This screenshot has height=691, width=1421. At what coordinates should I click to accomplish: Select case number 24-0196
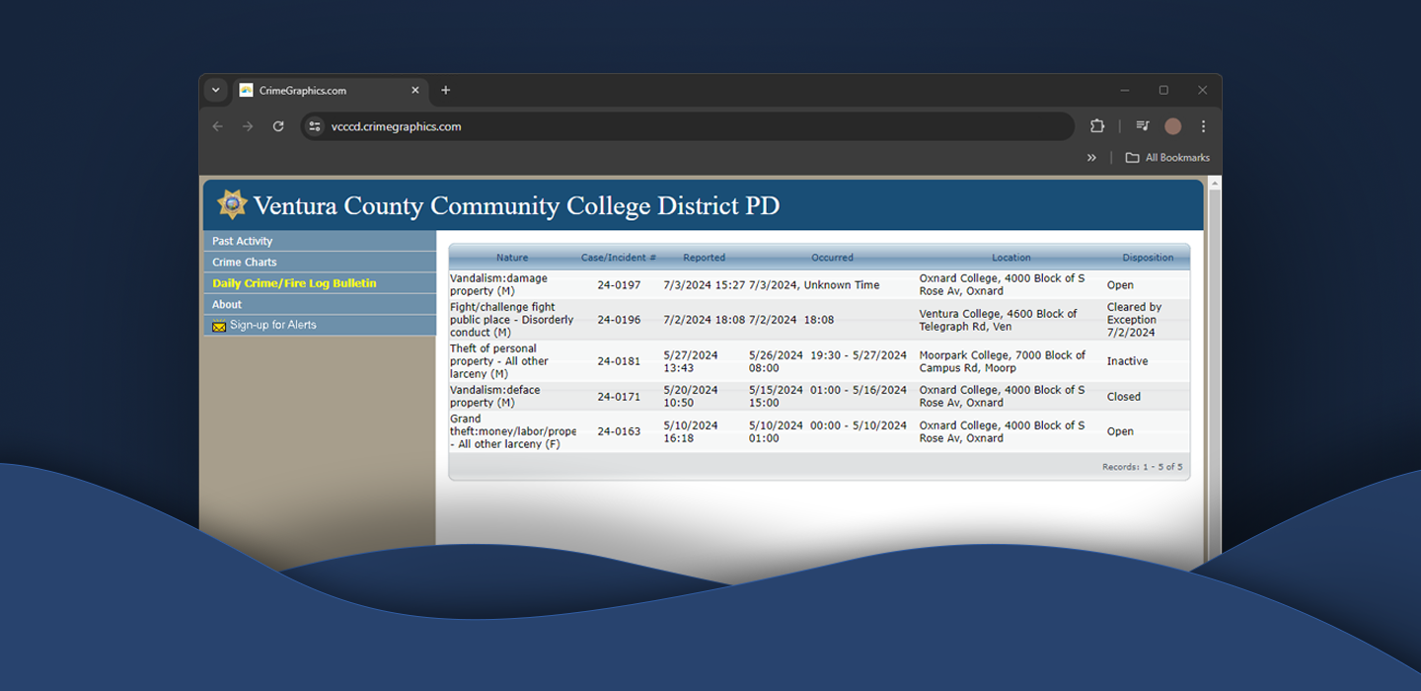click(619, 320)
